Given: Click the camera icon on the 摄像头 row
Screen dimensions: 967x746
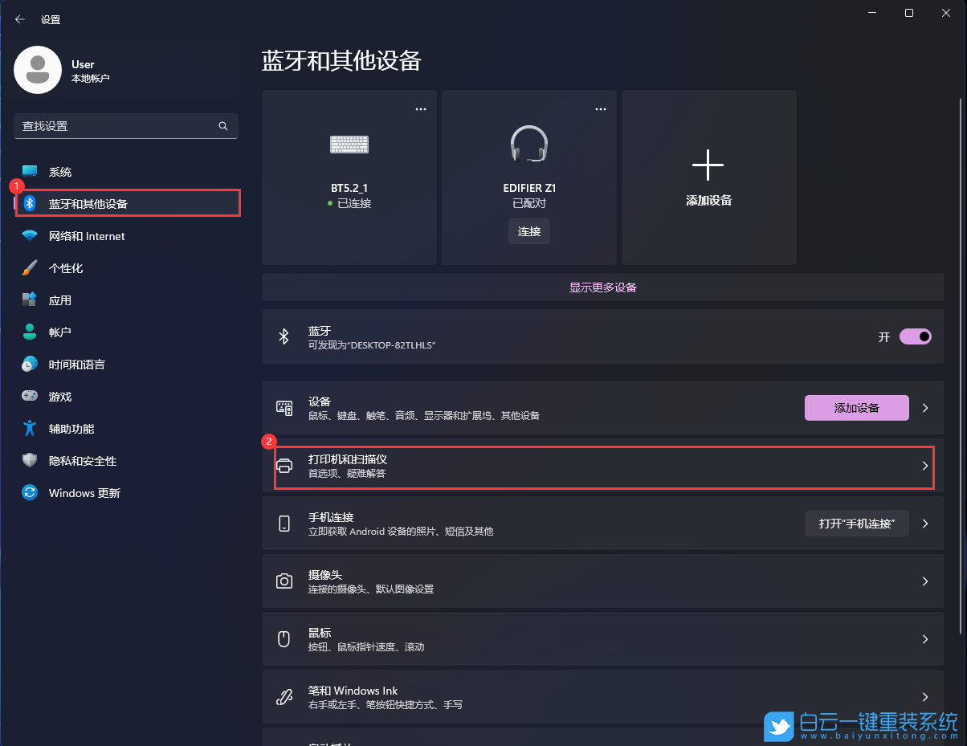Looking at the screenshot, I should pos(284,581).
